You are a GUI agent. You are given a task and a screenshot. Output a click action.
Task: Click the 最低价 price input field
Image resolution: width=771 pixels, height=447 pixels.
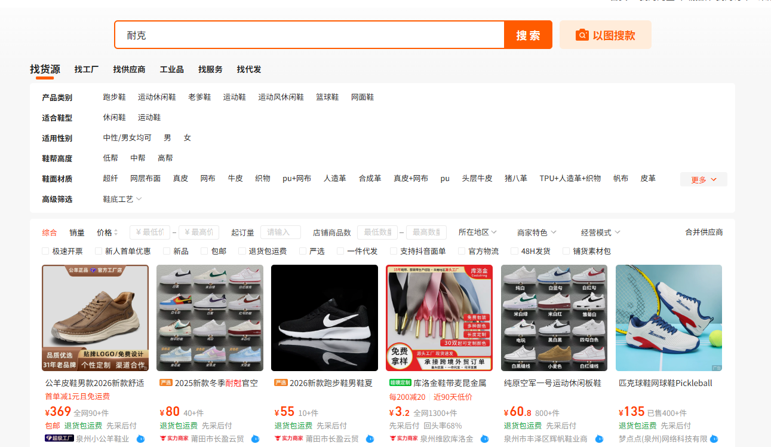(150, 232)
